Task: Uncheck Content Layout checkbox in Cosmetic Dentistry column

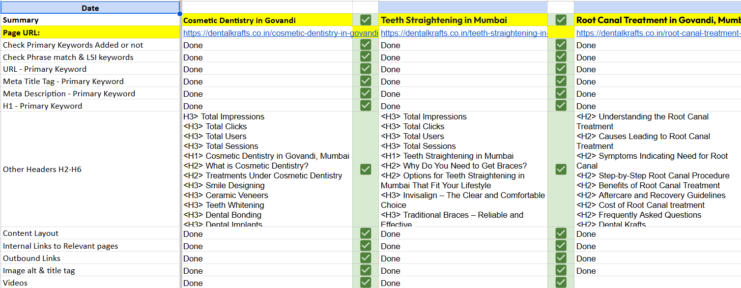Action: coord(366,233)
